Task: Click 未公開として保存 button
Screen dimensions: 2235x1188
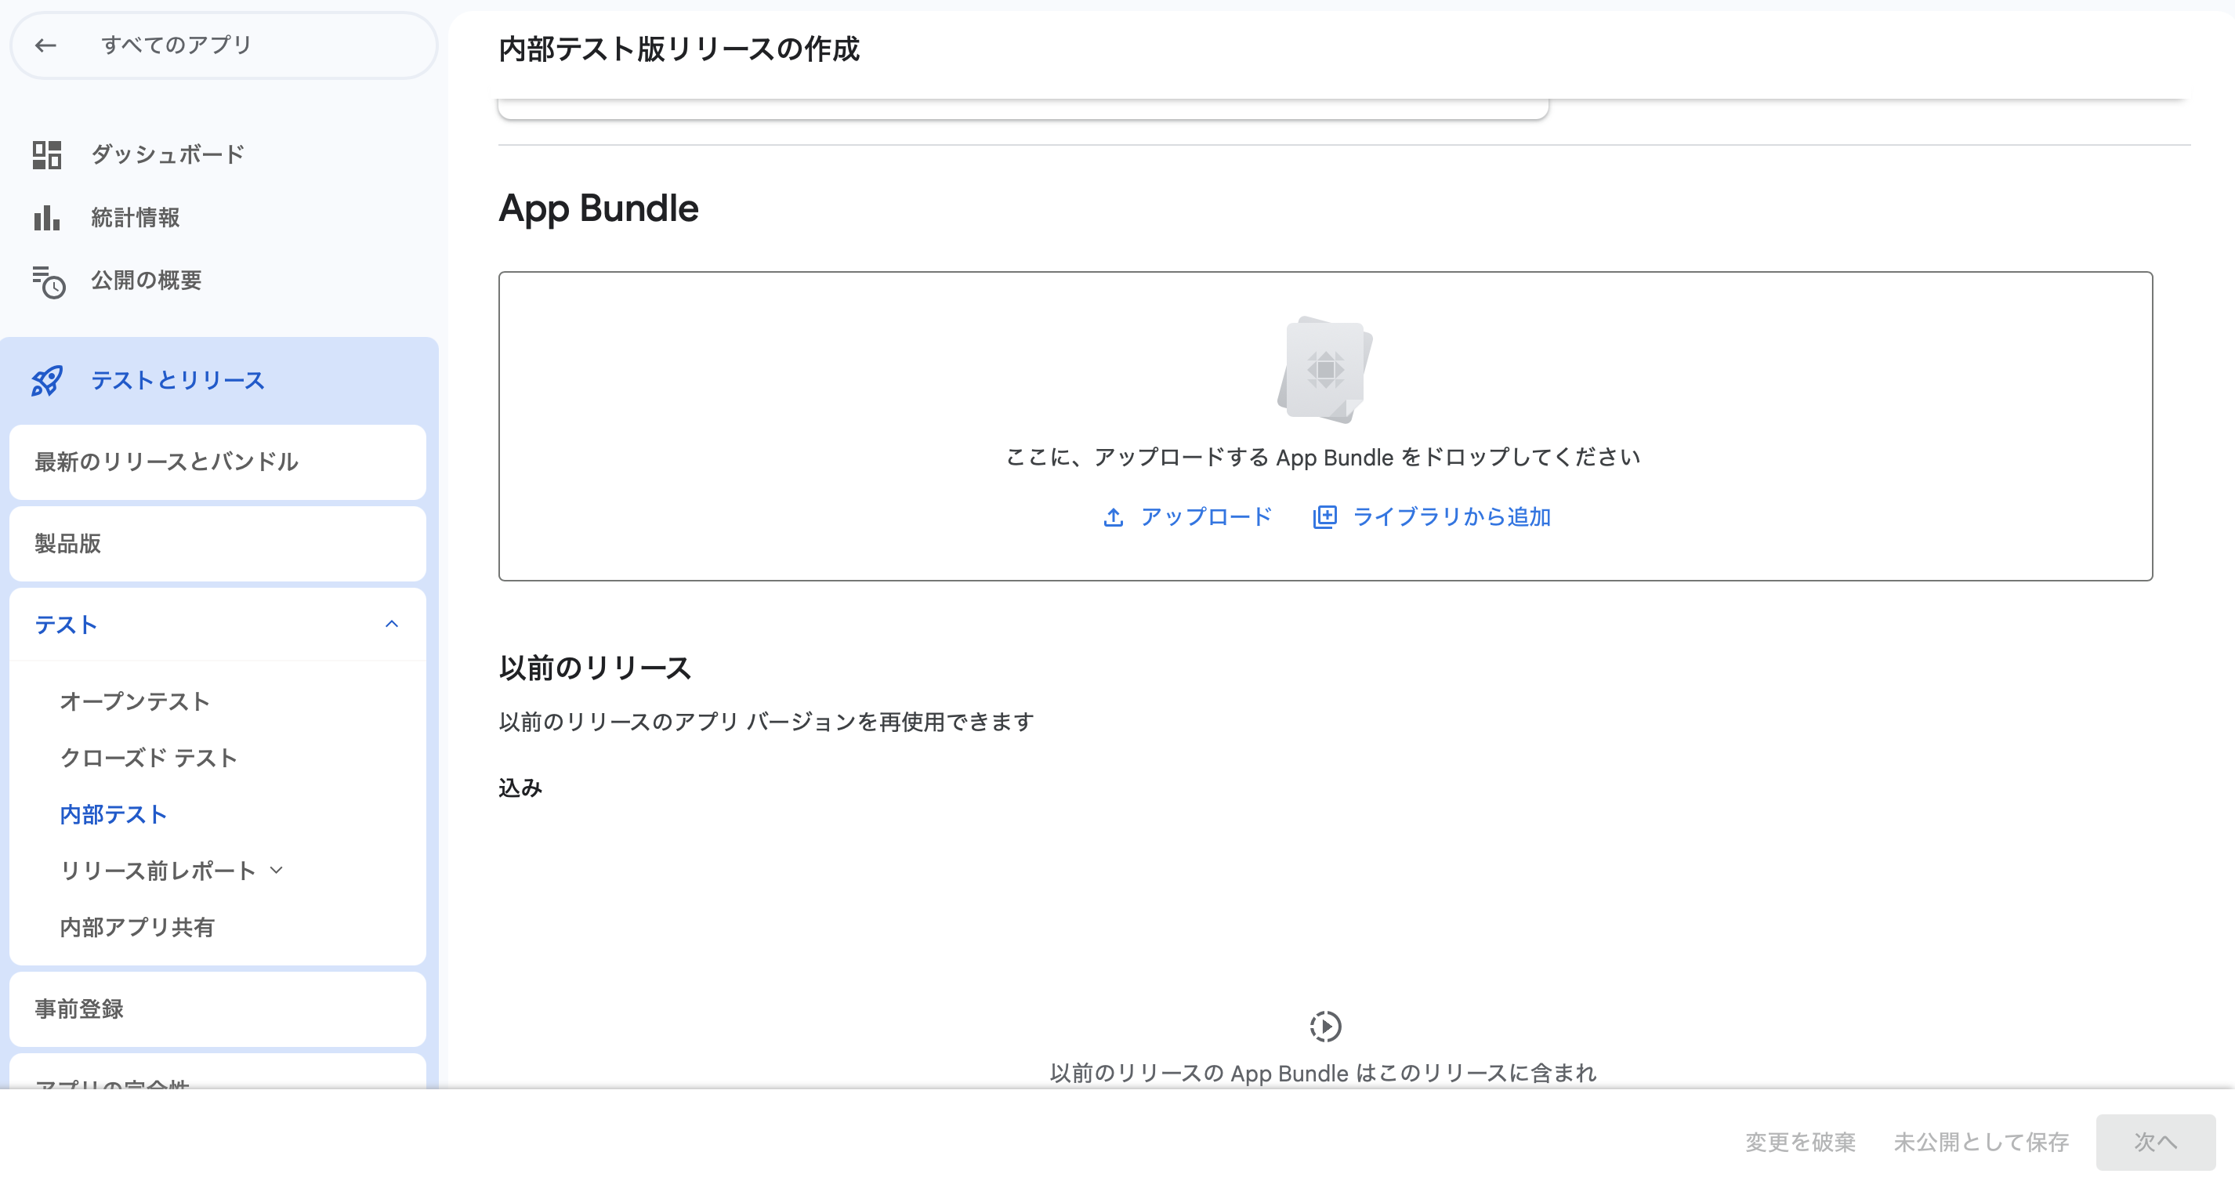Action: point(1981,1142)
